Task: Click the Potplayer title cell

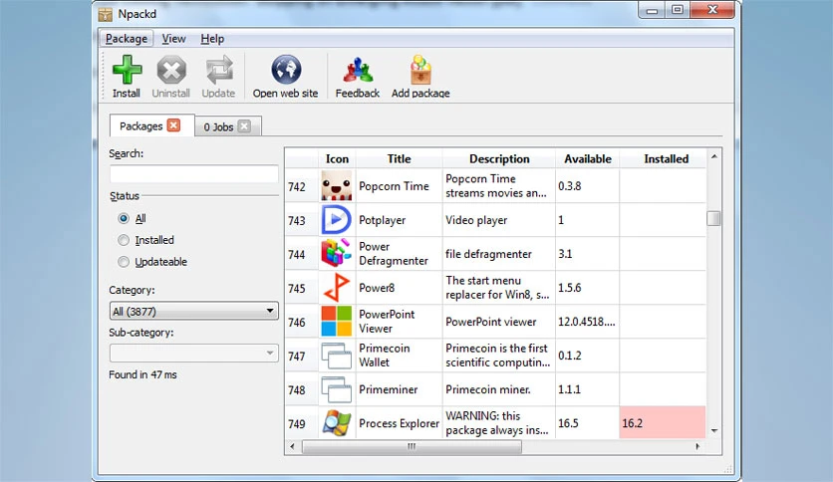Action: [399, 220]
